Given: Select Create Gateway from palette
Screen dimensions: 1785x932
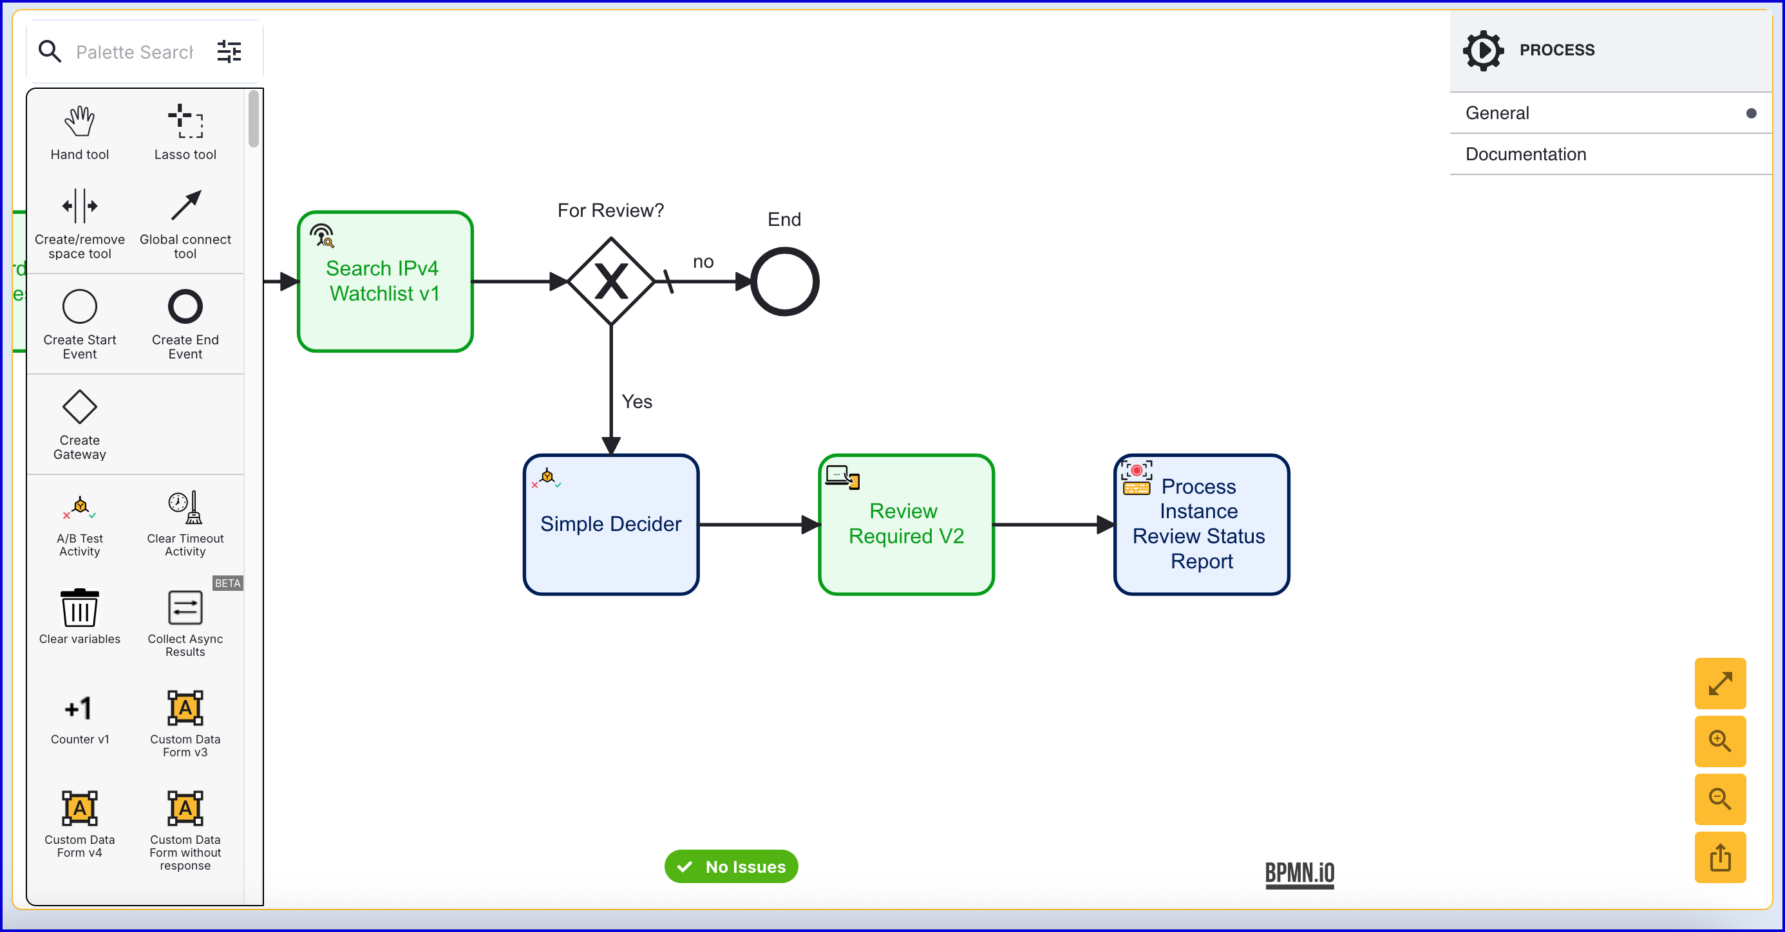Looking at the screenshot, I should (x=79, y=424).
